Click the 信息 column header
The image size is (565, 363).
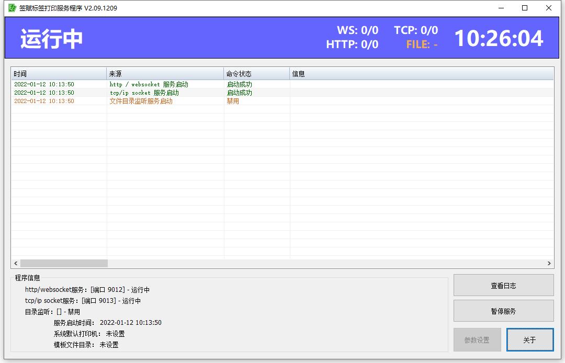coord(422,73)
